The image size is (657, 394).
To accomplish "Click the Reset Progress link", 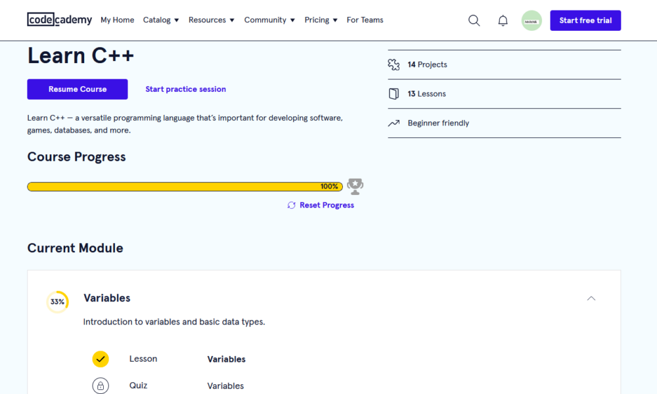I will tap(327, 205).
